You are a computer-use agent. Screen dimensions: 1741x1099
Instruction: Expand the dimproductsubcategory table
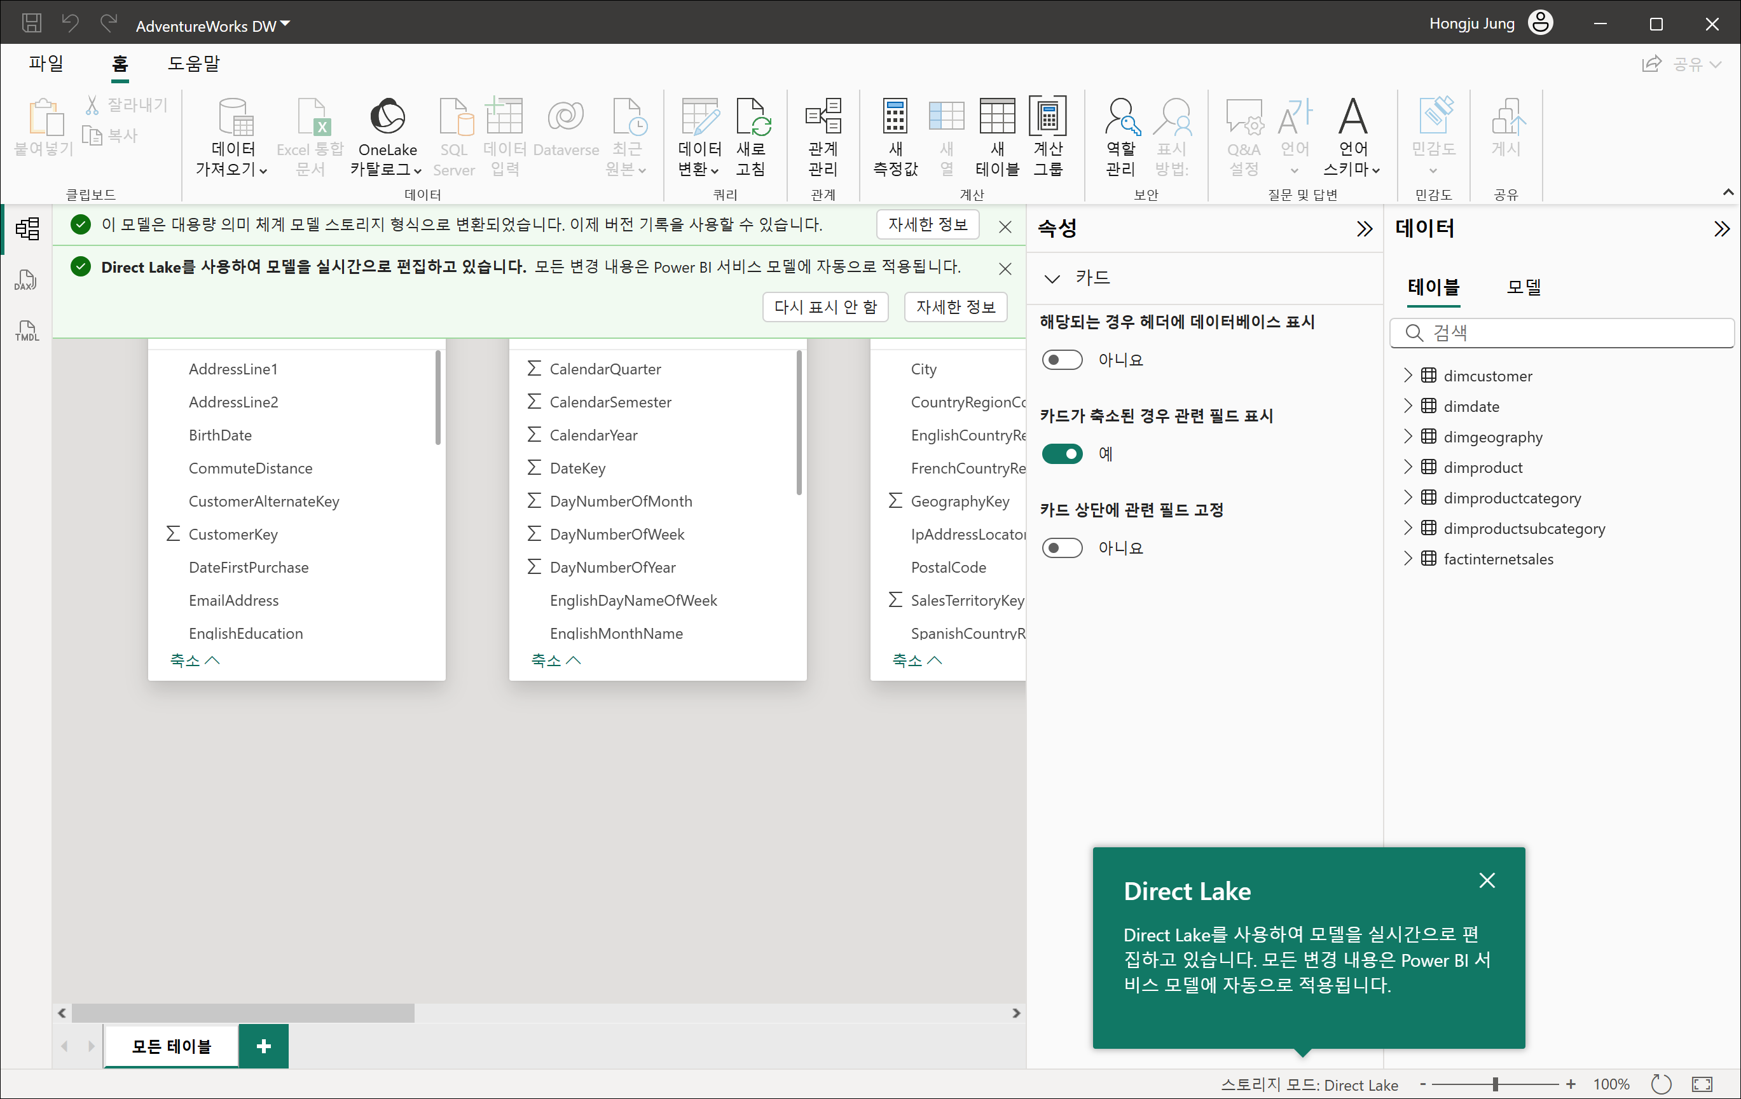pyautogui.click(x=1408, y=528)
